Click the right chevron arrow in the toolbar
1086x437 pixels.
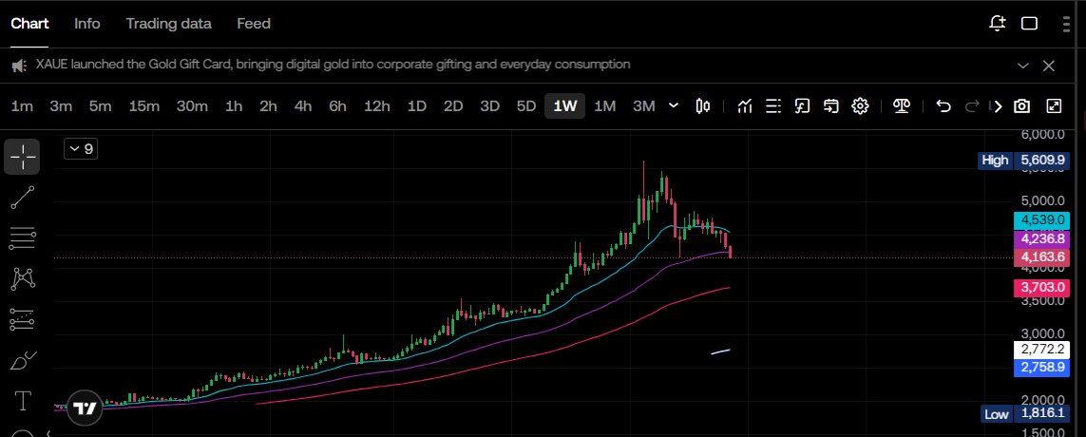pos(998,106)
